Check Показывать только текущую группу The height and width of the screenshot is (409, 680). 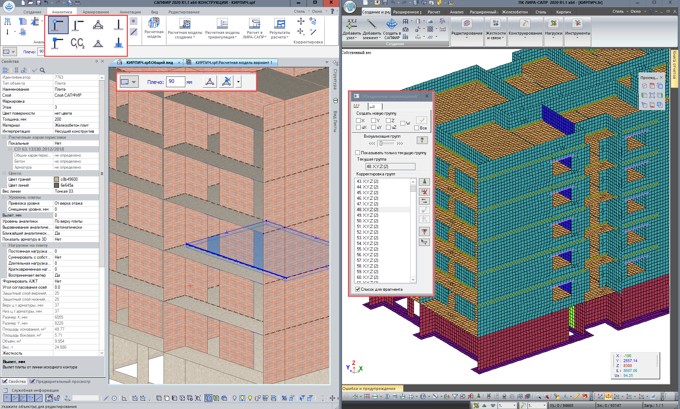pyautogui.click(x=358, y=153)
